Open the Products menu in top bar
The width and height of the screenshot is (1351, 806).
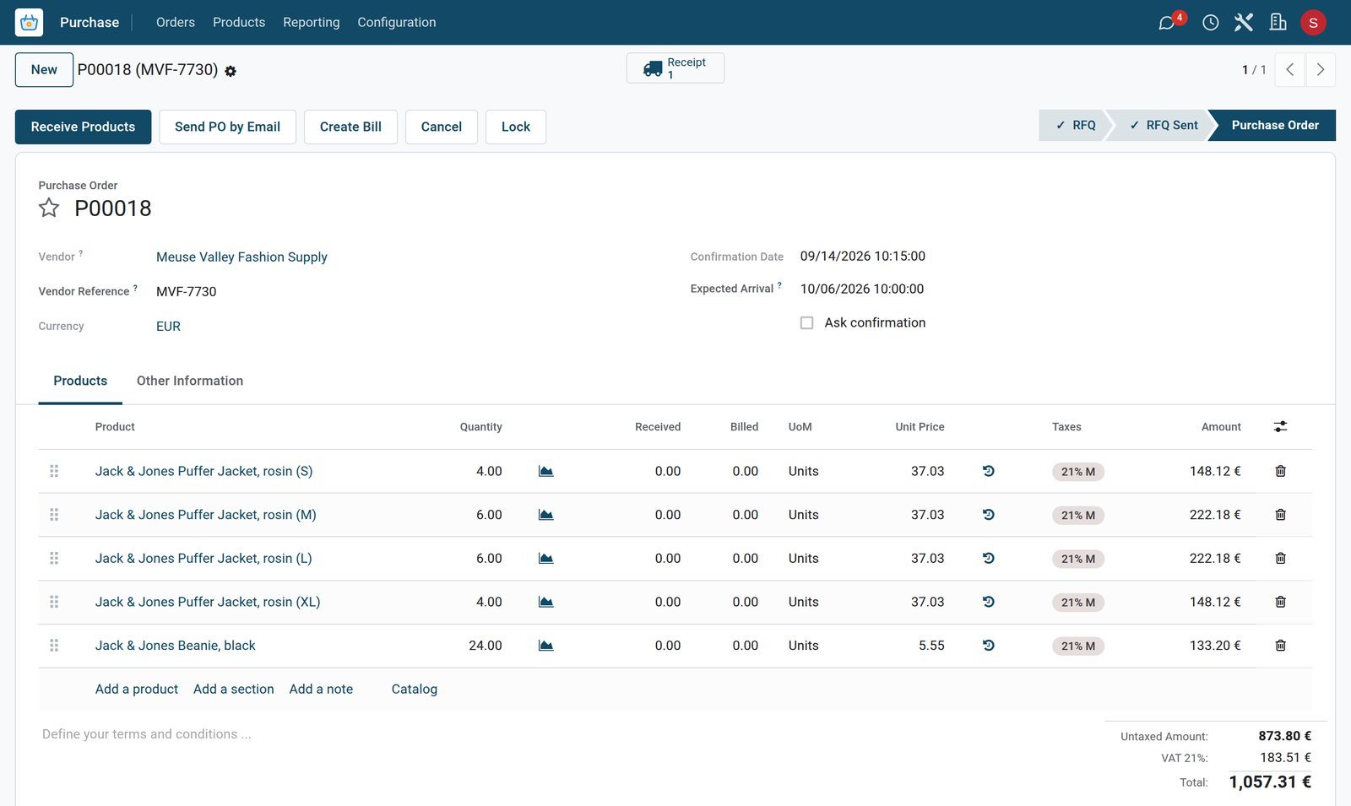point(239,23)
